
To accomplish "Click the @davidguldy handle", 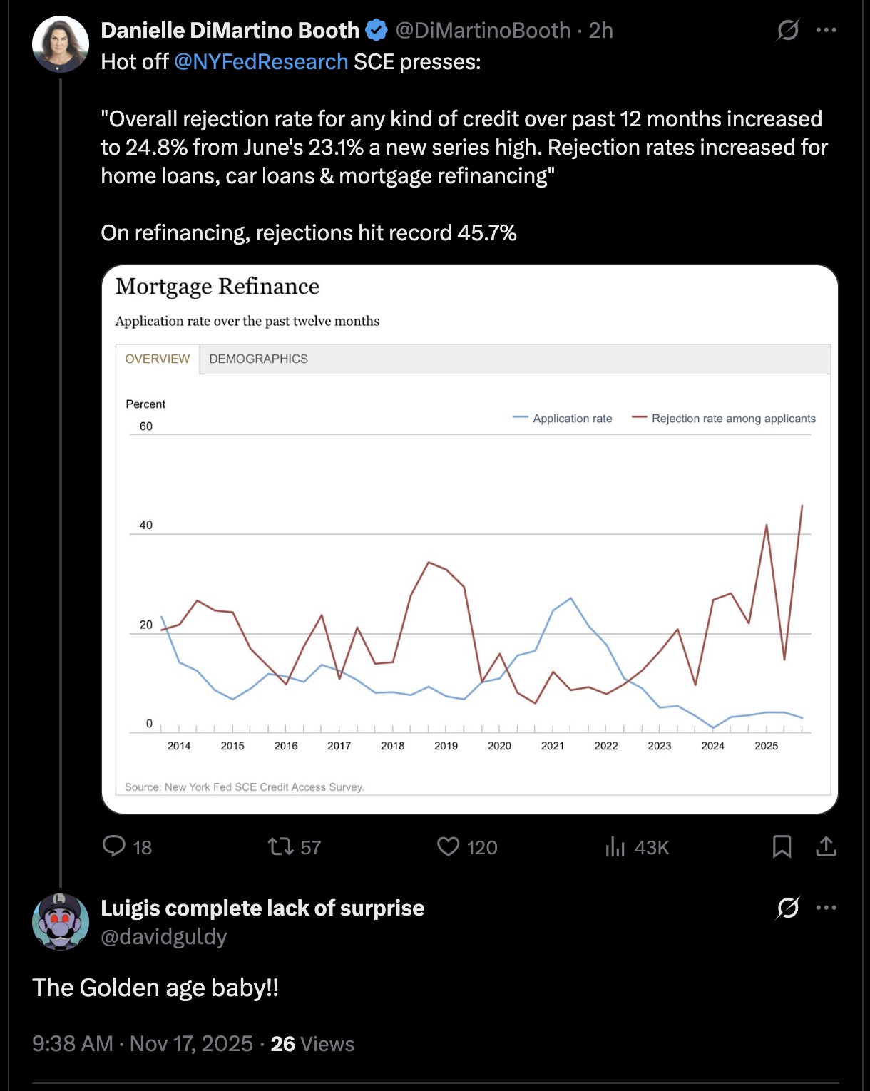I will 164,936.
